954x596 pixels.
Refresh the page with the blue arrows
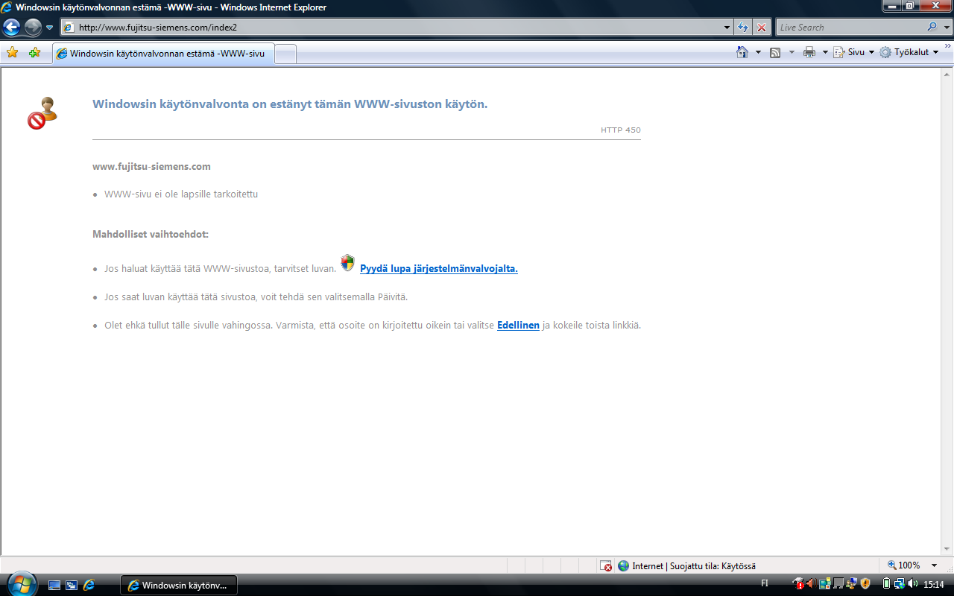pos(743,28)
